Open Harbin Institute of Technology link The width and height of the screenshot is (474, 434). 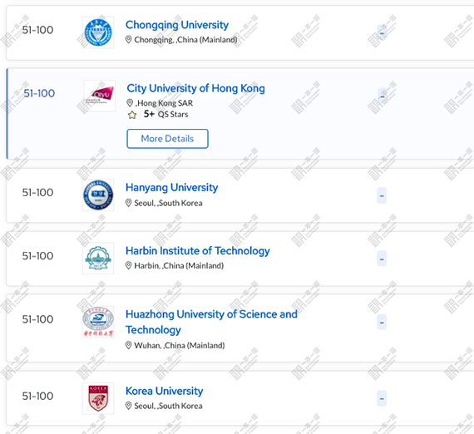(198, 251)
